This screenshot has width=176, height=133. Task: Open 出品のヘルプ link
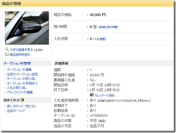coord(16,111)
